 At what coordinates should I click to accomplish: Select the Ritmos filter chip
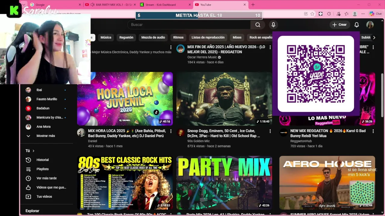[178, 37]
